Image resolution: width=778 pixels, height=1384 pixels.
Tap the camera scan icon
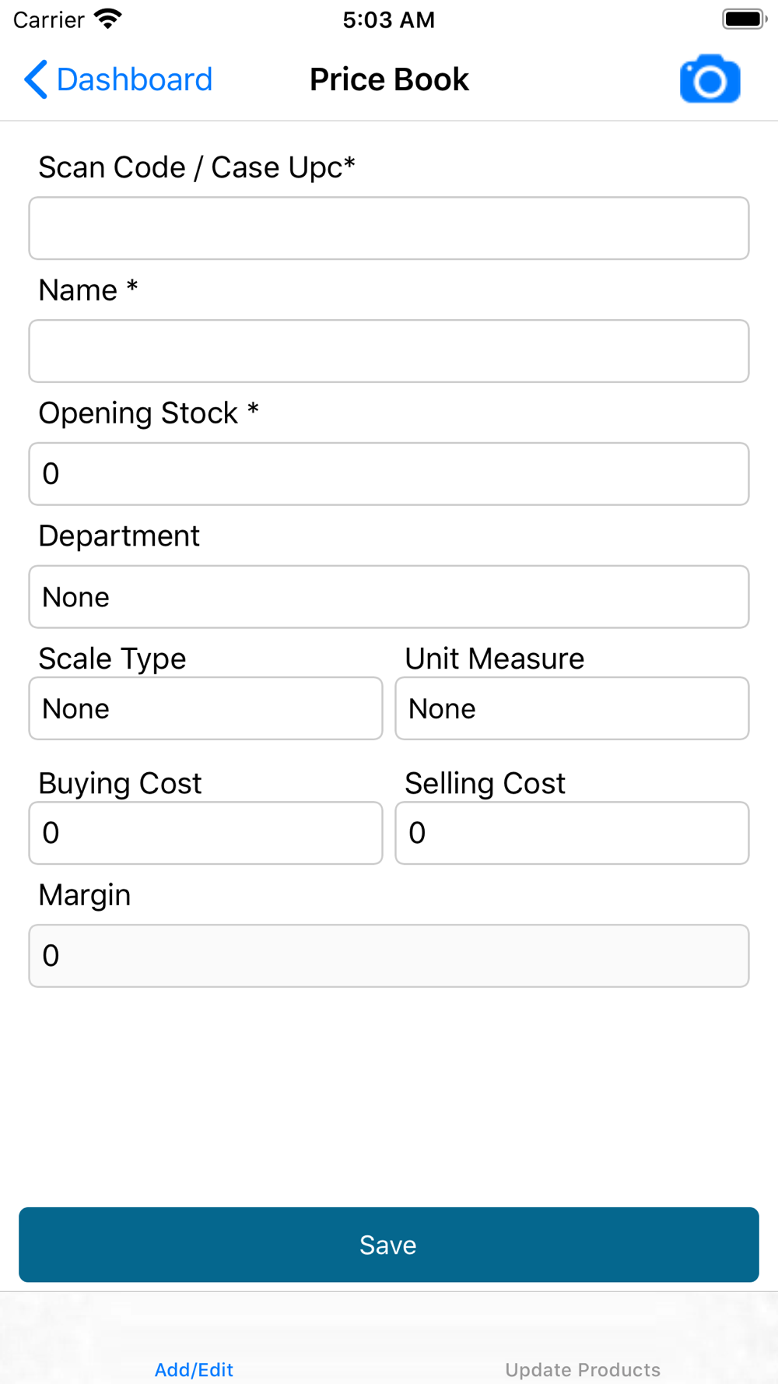[x=710, y=79]
